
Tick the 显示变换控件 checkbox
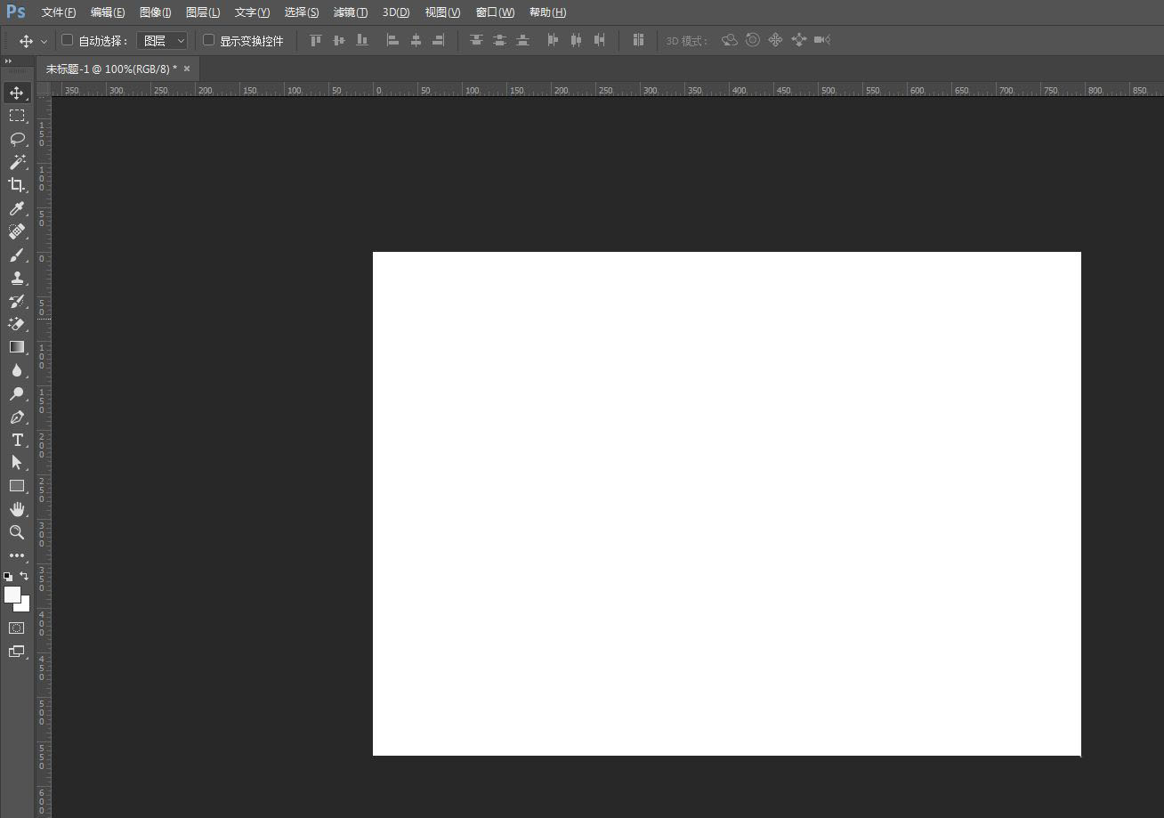(209, 40)
